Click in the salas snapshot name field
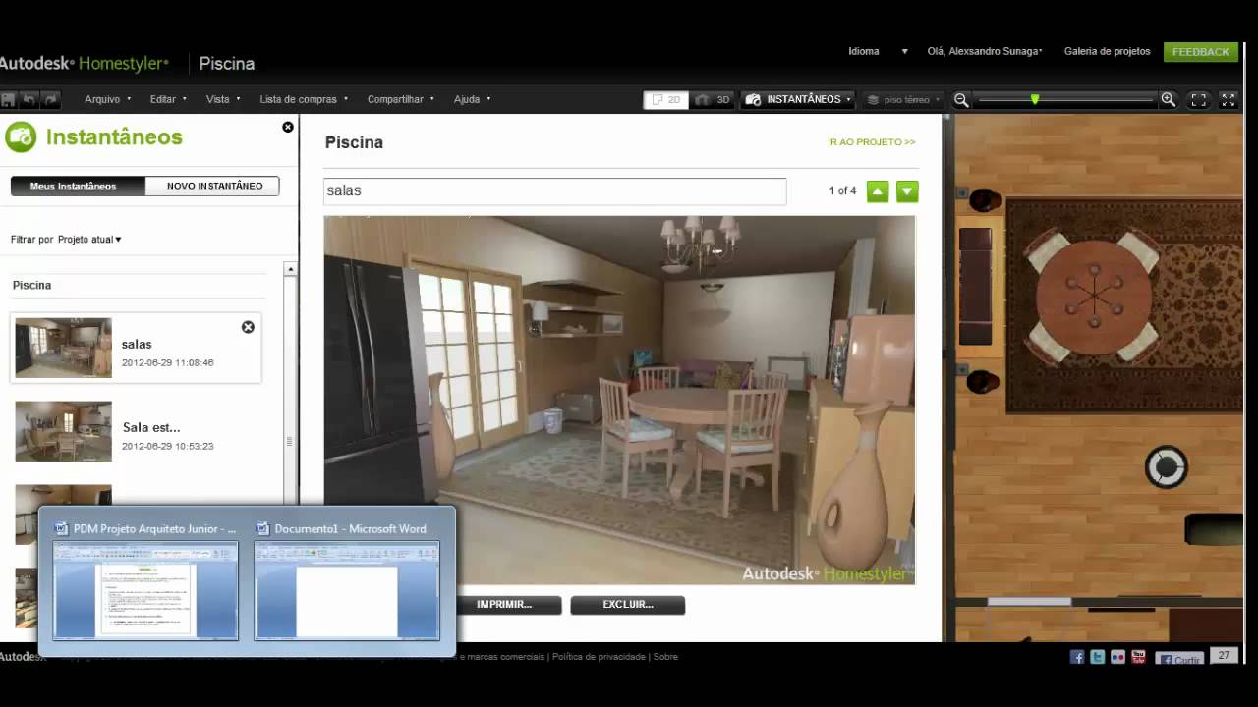The width and height of the screenshot is (1258, 707). tap(555, 190)
